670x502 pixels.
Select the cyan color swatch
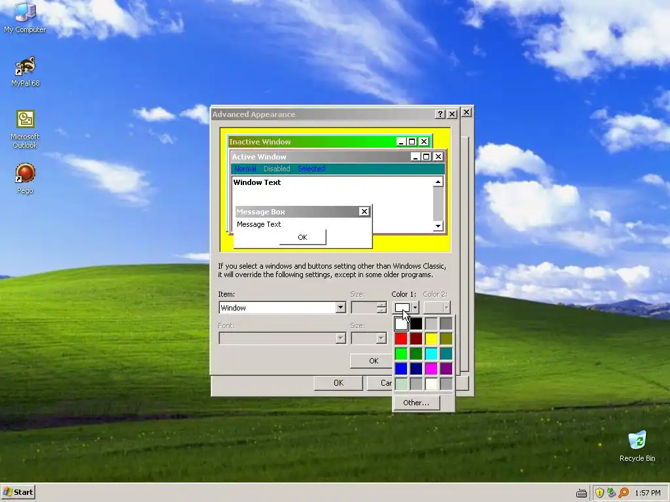pyautogui.click(x=431, y=354)
